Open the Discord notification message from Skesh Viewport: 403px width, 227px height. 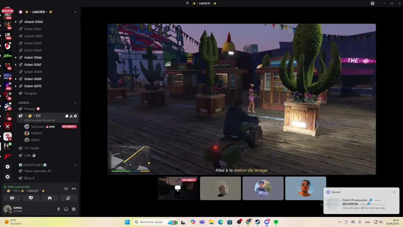pyautogui.click(x=361, y=204)
